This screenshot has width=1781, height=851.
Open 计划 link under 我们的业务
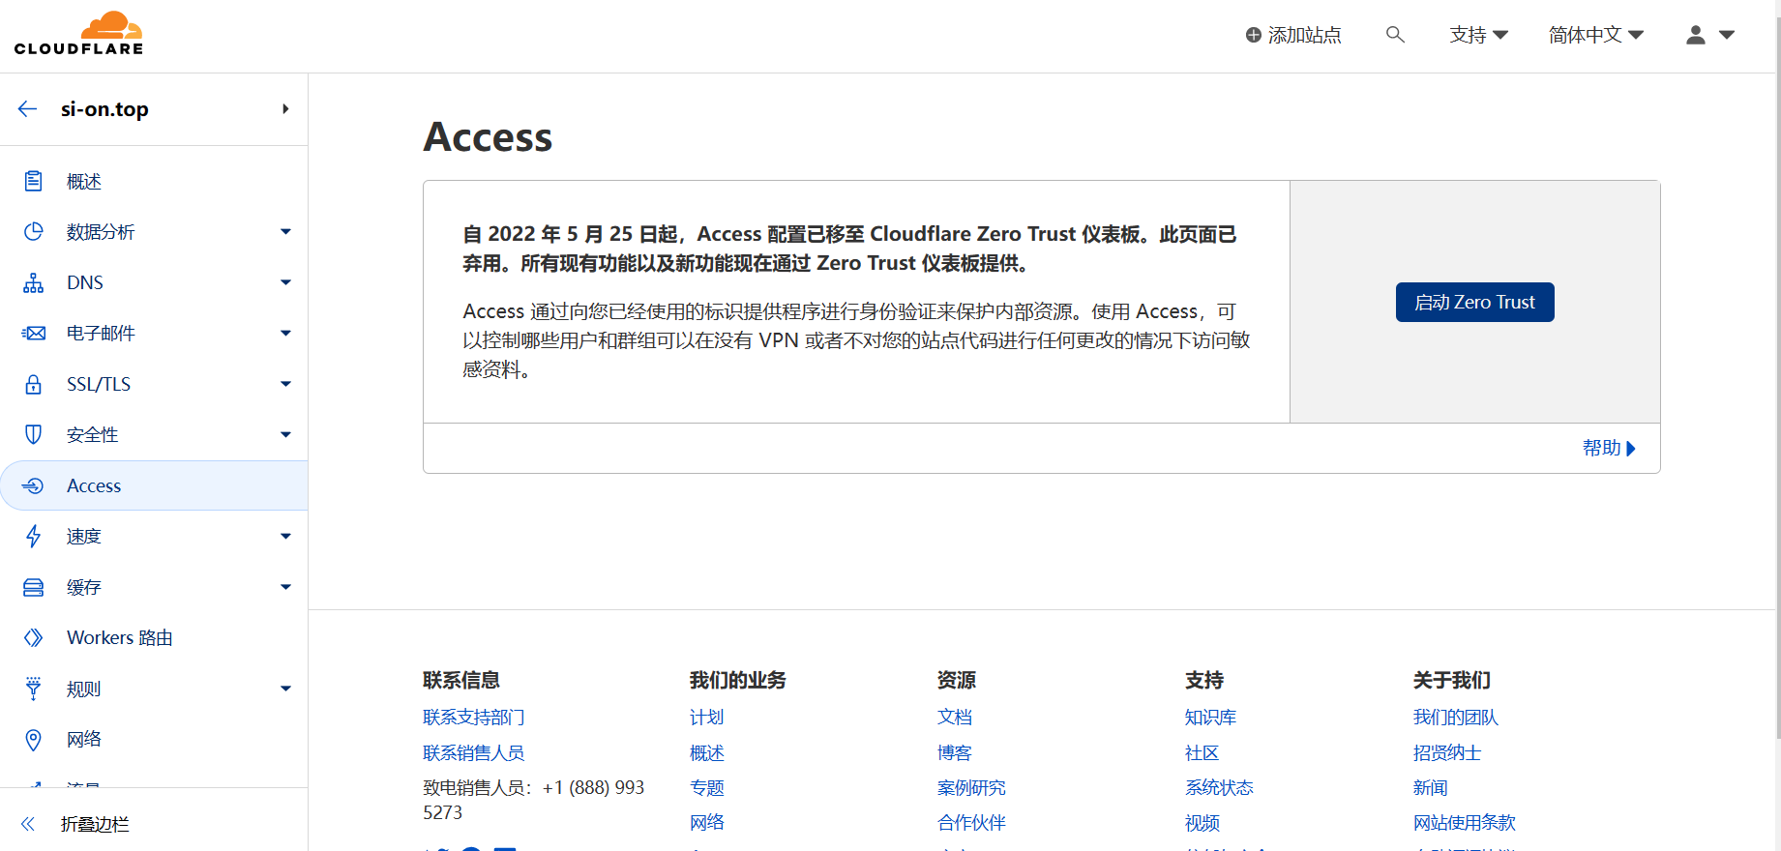[x=707, y=718]
